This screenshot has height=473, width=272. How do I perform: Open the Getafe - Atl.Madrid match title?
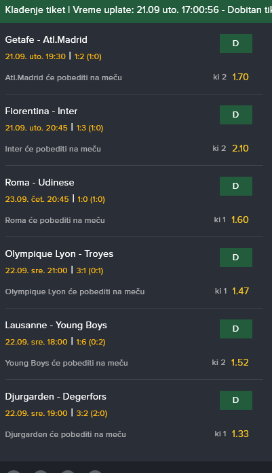(x=46, y=40)
